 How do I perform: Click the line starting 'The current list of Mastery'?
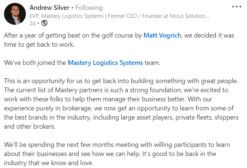(116, 90)
